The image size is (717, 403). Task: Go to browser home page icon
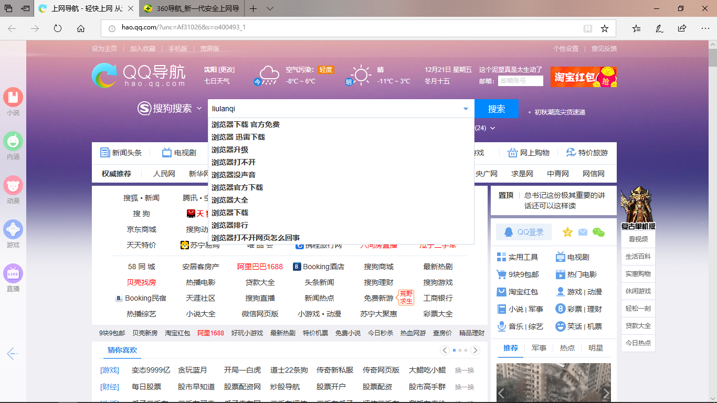click(x=81, y=28)
